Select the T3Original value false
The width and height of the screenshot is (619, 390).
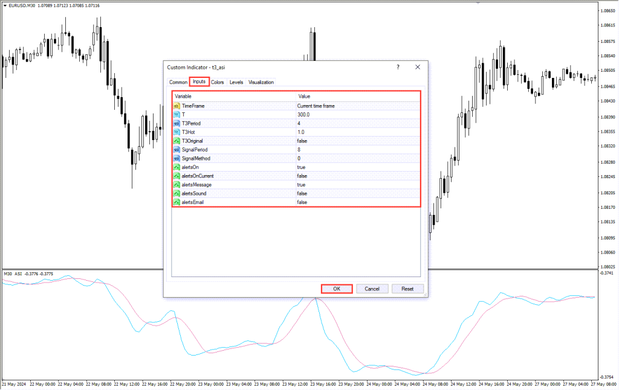[302, 141]
